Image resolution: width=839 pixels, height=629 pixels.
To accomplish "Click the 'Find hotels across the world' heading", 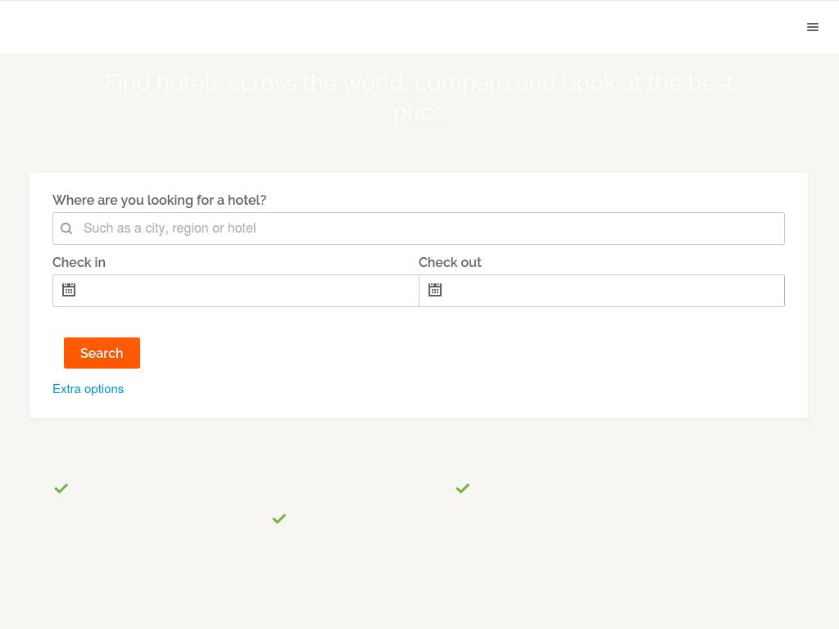I will [419, 84].
